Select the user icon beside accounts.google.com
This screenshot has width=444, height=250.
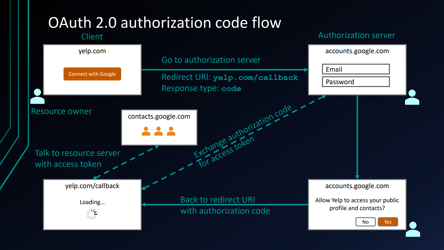tap(412, 98)
